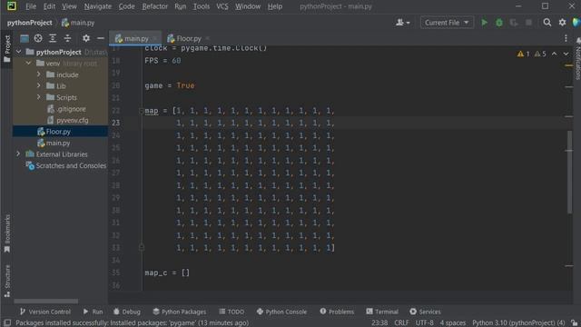Viewport: 581px width, 327px height.
Task: Toggle tool window bars icon in status bar corner
Action: (7, 322)
